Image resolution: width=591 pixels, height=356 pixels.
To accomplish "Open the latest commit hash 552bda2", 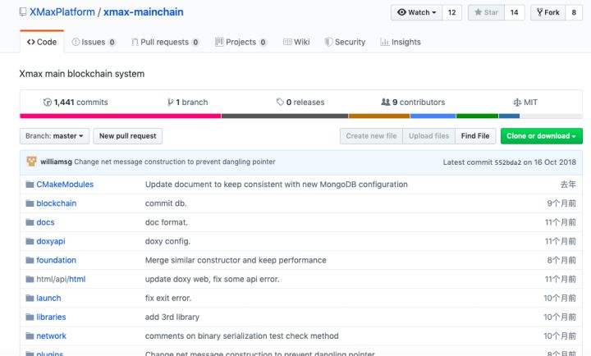I will point(508,162).
